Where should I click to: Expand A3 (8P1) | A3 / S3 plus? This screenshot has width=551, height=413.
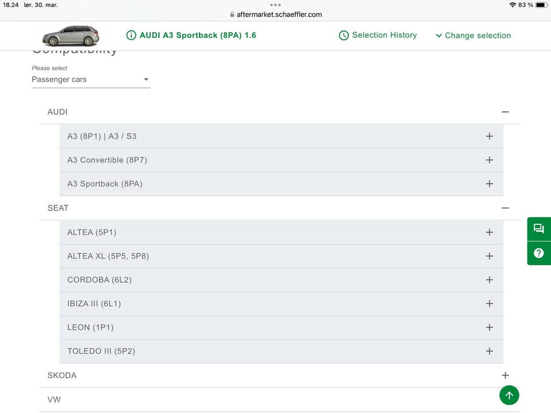pyautogui.click(x=490, y=137)
